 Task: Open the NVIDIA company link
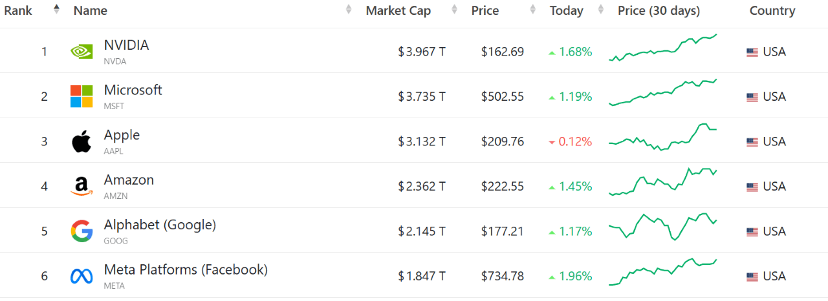coord(126,45)
